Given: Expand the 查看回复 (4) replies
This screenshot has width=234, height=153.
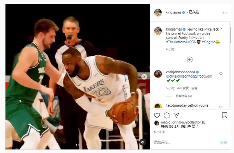Looking at the screenshot, I should (x=184, y=96).
